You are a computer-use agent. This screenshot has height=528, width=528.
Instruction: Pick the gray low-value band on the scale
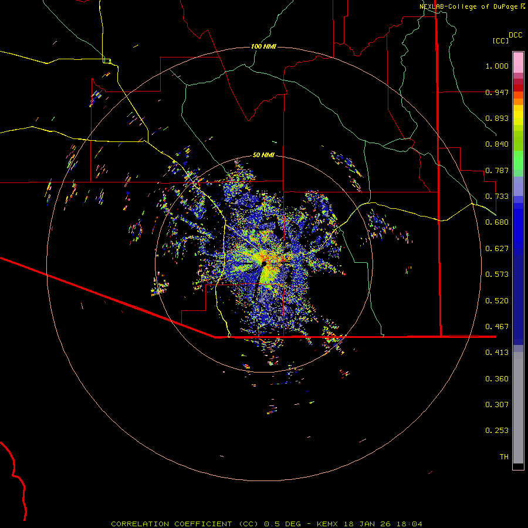tap(518, 408)
